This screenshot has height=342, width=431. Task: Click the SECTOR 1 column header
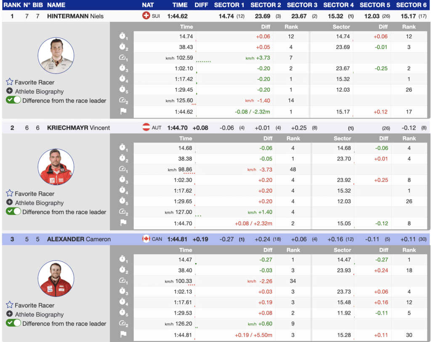point(229,5)
